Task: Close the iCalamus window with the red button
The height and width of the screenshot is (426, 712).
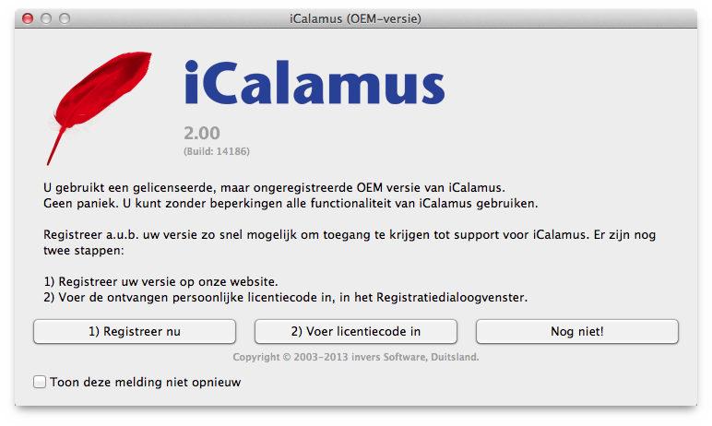Action: pyautogui.click(x=28, y=18)
